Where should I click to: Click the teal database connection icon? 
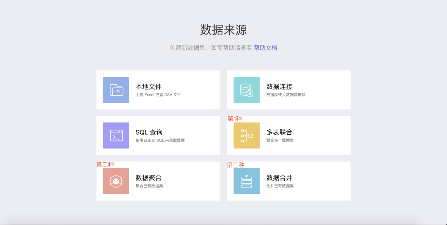tap(246, 90)
